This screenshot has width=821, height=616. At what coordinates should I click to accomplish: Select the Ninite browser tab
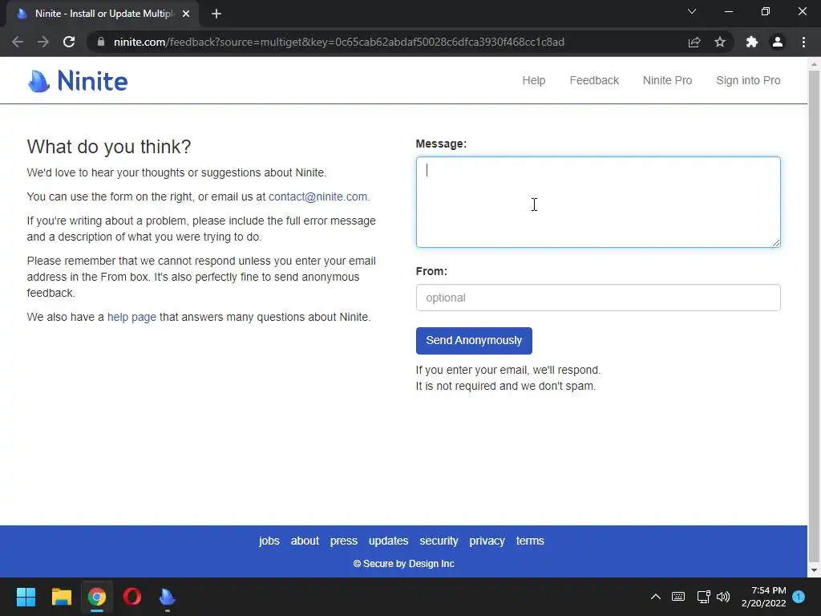102,14
